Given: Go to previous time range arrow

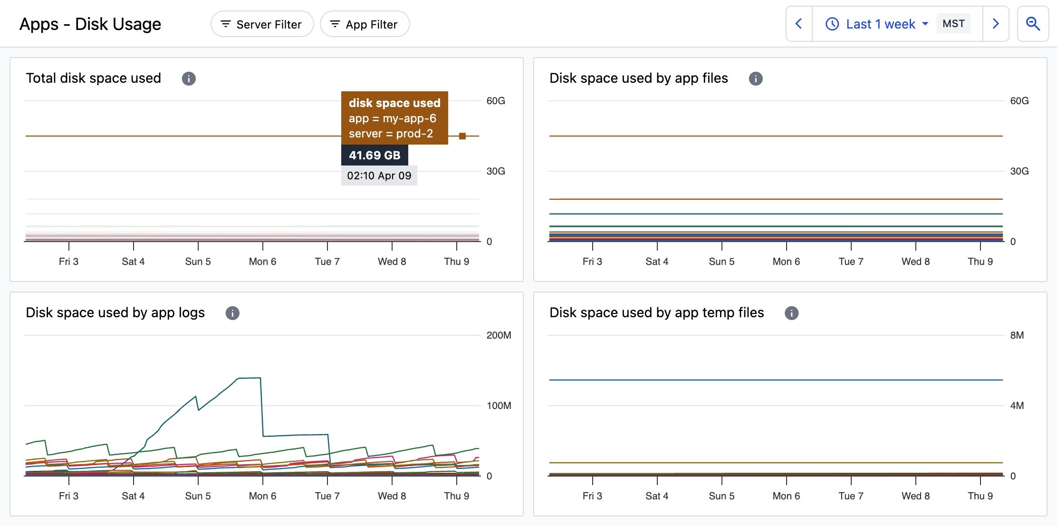Looking at the screenshot, I should 799,24.
